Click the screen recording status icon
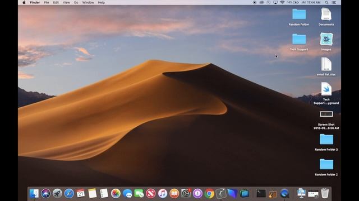This screenshot has height=201, width=359. pos(255,2)
